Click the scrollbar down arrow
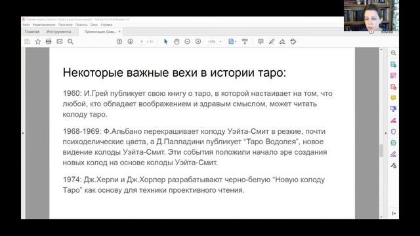420x236 pixels. coord(381,217)
